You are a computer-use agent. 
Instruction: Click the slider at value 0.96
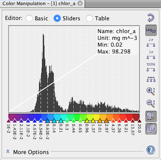87,121
